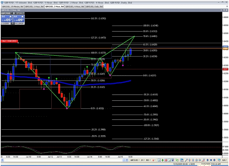The image size is (229, 166).
Task: Select the GBP/USD 2-Hour Bid tab
Action: [x=55, y=7]
